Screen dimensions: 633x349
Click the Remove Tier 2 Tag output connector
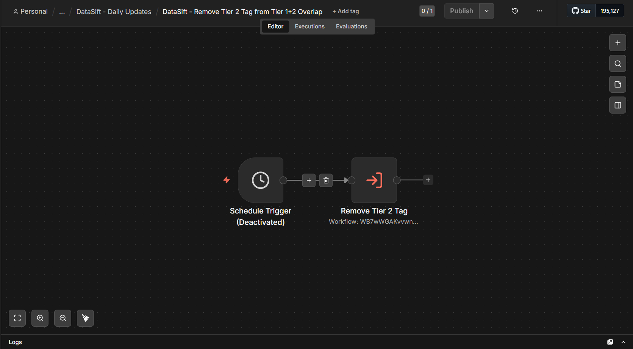click(397, 180)
